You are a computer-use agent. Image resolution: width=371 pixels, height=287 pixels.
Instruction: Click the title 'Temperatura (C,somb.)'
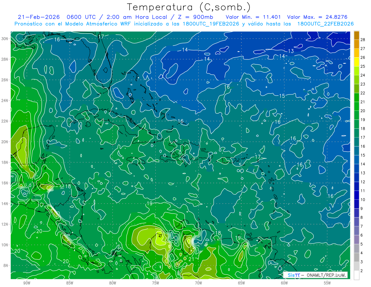tap(189, 7)
